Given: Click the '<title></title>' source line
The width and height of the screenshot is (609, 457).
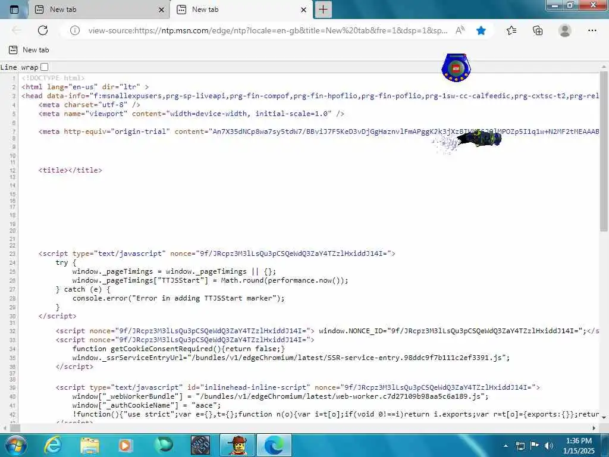Looking at the screenshot, I should [70, 170].
